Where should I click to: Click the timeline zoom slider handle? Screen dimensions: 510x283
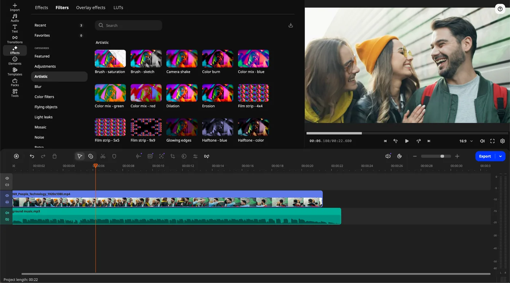pos(442,156)
